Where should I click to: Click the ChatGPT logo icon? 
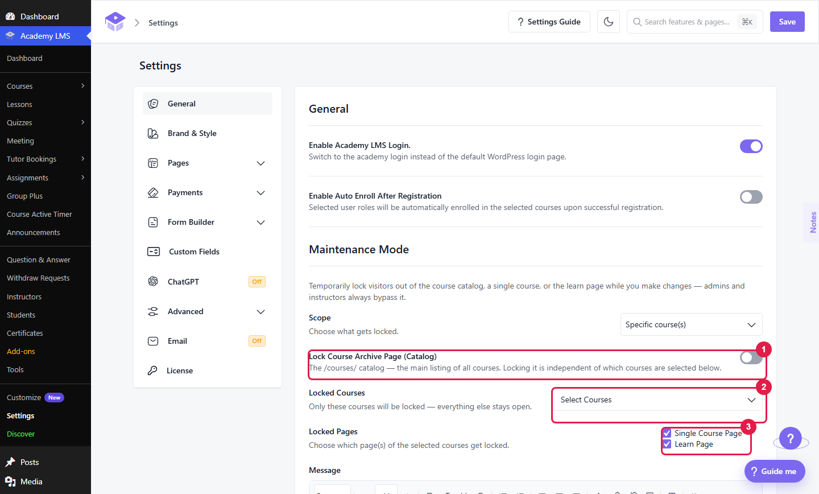pyautogui.click(x=153, y=281)
